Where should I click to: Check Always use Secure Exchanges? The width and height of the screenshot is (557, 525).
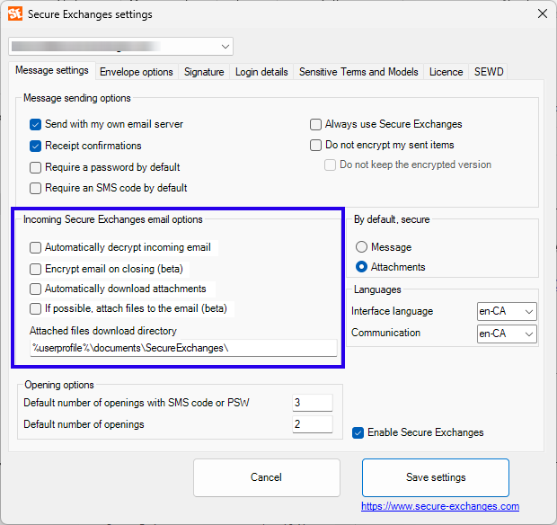(315, 124)
